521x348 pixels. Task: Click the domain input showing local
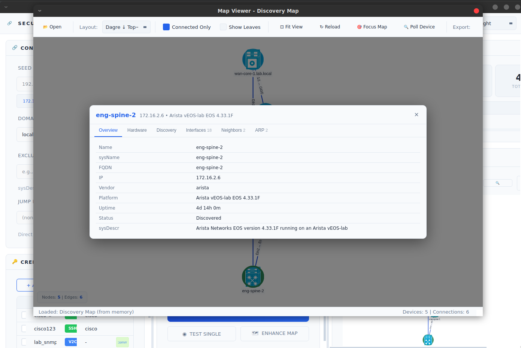pos(25,134)
